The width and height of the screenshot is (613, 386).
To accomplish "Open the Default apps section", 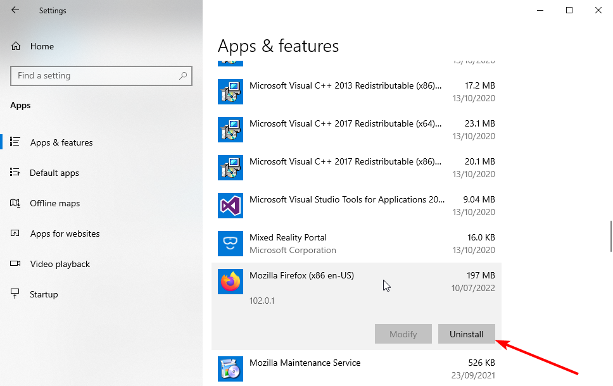I will (54, 173).
